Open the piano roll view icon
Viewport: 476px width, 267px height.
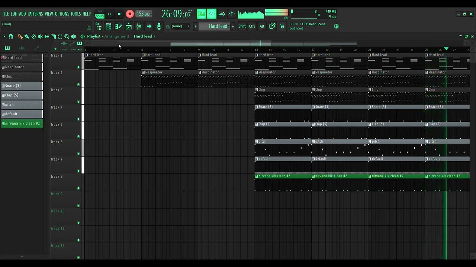[119, 26]
